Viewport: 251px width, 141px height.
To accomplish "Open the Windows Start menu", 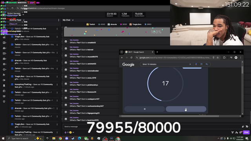I will (3, 138).
